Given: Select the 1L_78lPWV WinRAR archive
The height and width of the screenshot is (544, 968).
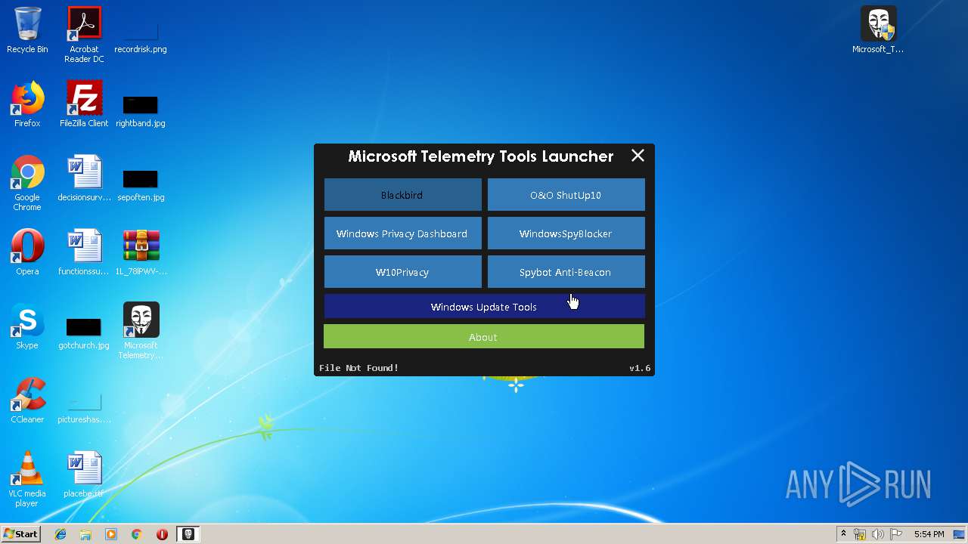Looking at the screenshot, I should (x=141, y=252).
